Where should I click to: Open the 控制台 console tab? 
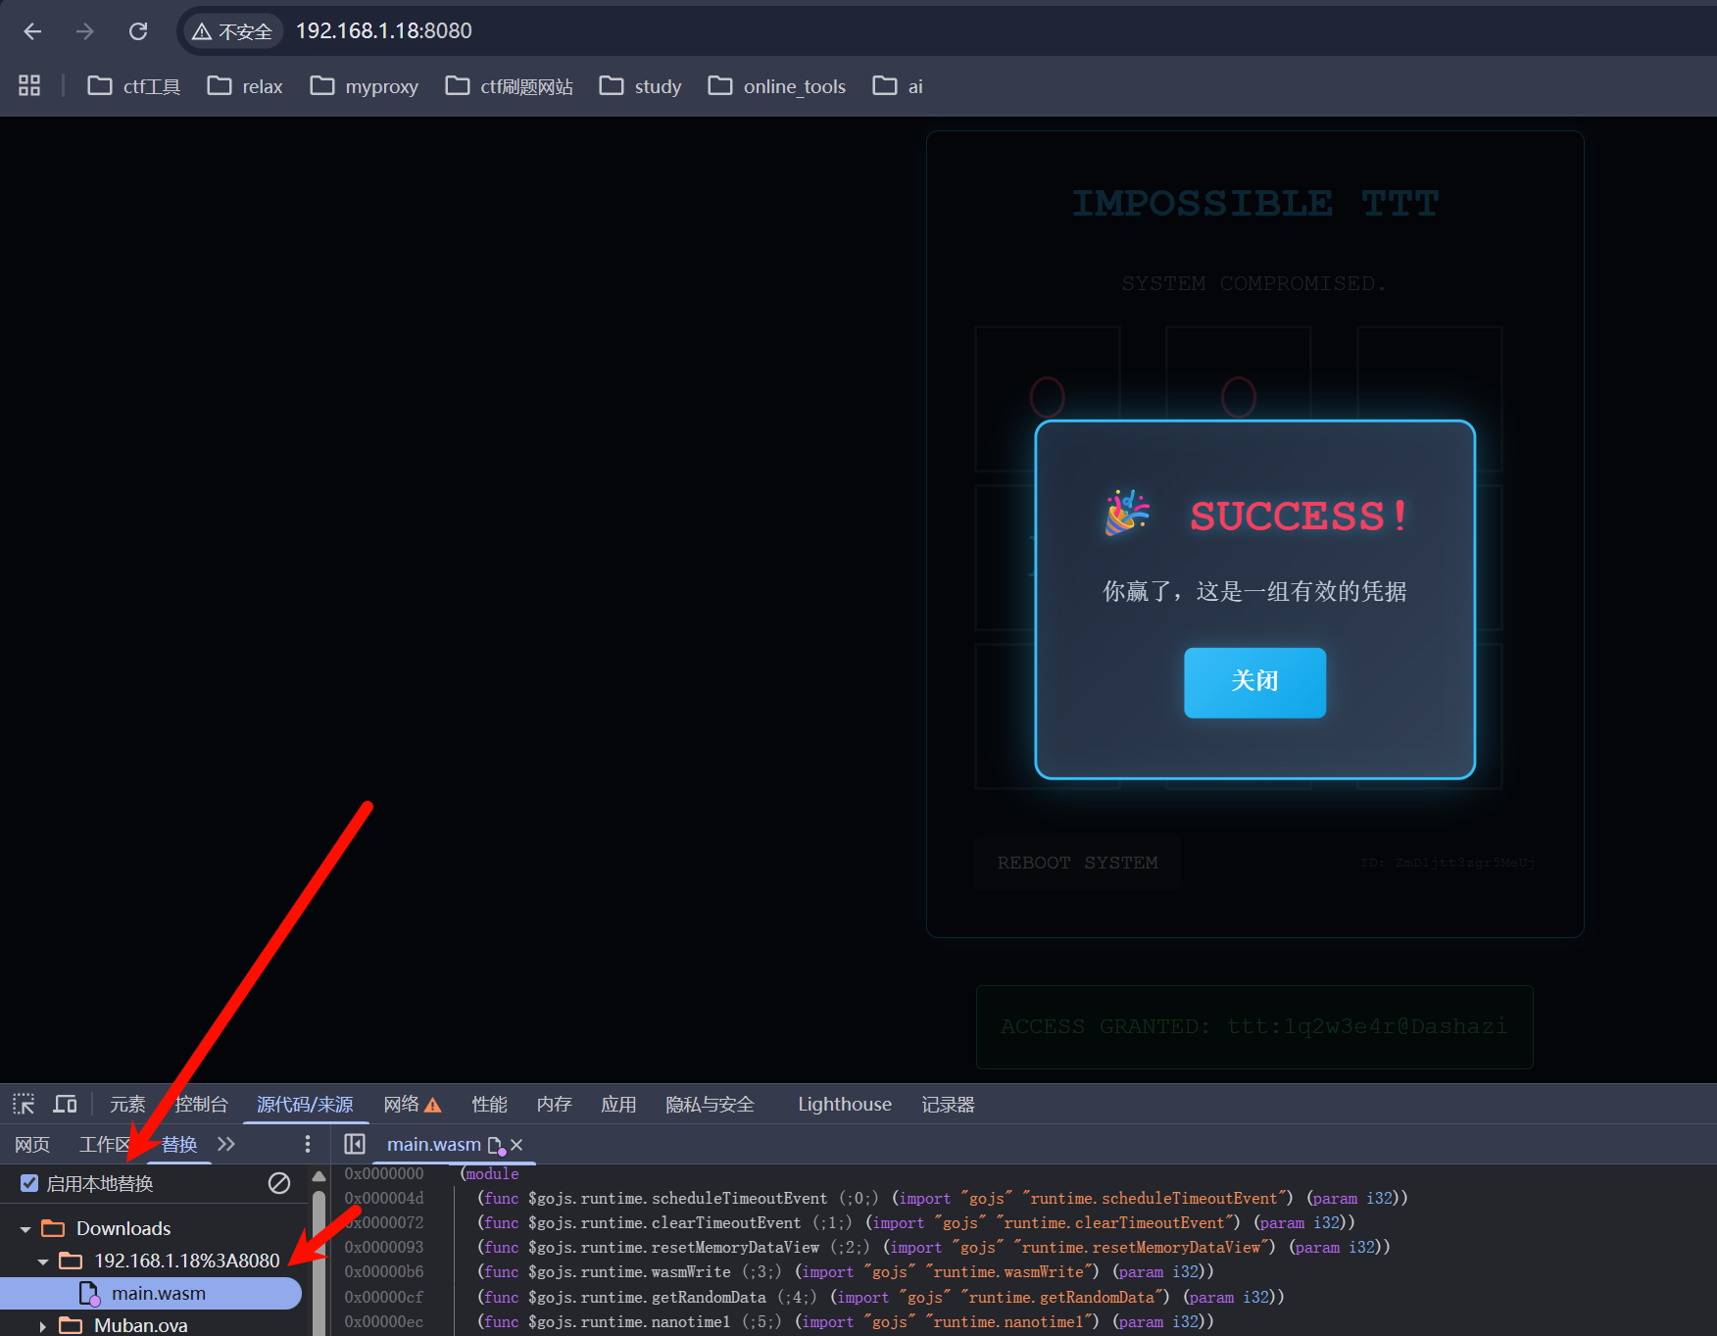pyautogui.click(x=201, y=1105)
